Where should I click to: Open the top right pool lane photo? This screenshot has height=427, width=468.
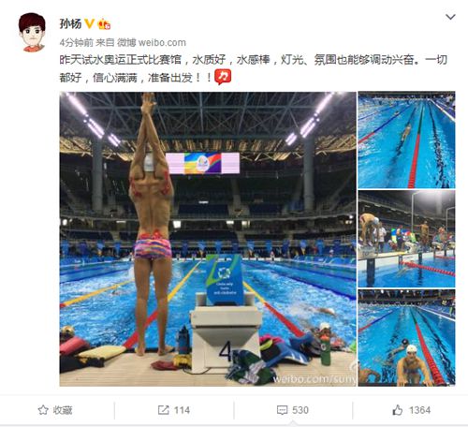pos(406,140)
